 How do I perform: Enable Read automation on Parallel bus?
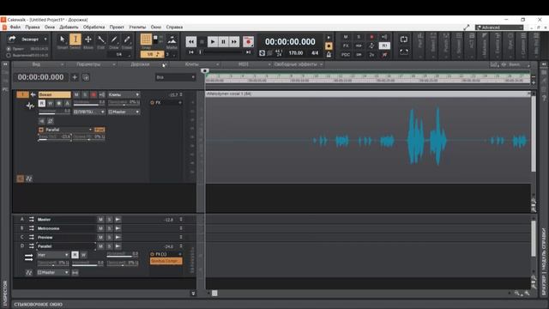[75, 255]
